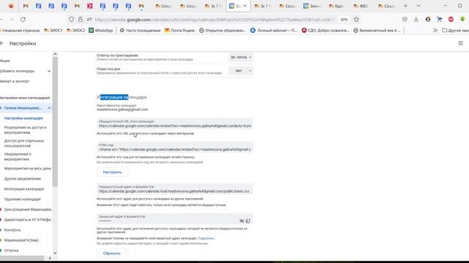Click the browser address bar URL

pos(214,20)
